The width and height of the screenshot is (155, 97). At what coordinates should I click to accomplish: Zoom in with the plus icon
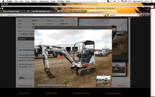click(65, 85)
